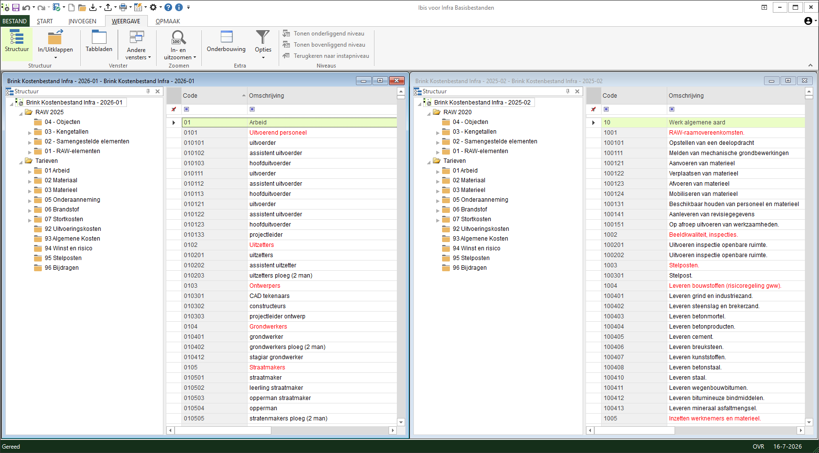
Task: Click Omschrijving filter condition icon in 2025-02 grid
Action: tap(672, 109)
